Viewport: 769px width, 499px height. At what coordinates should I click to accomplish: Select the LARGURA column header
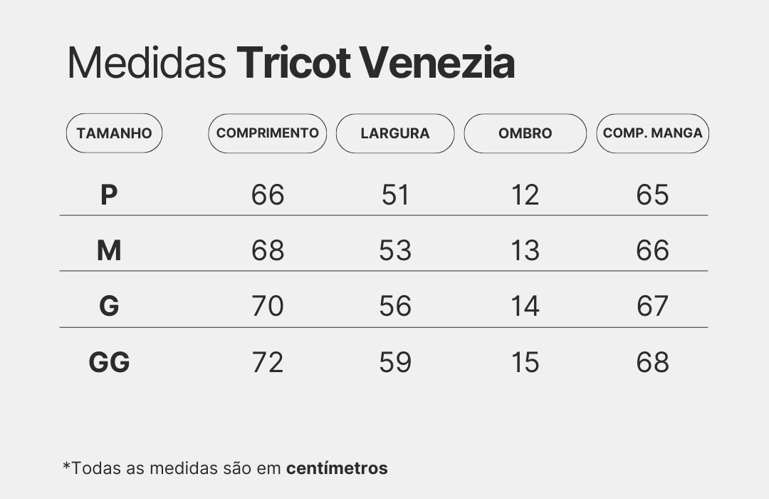[x=395, y=133]
